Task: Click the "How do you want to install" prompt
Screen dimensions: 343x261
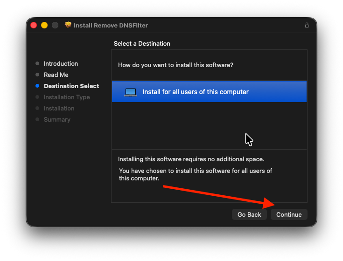Action: [175, 65]
